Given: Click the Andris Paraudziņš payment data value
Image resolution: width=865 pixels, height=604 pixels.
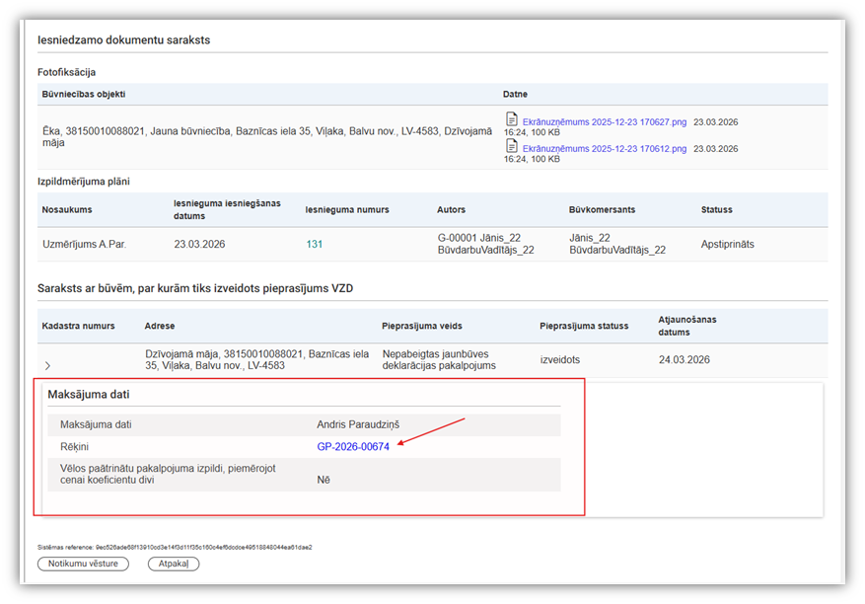Looking at the screenshot, I should tap(358, 424).
